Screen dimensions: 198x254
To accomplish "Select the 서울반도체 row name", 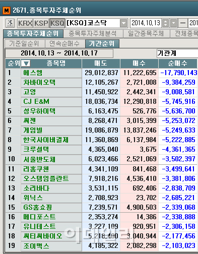I will point(39,159).
